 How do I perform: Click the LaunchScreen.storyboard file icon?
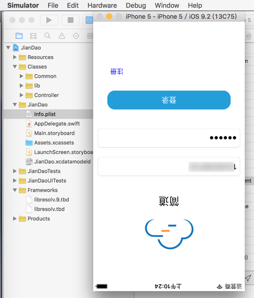[29, 152]
